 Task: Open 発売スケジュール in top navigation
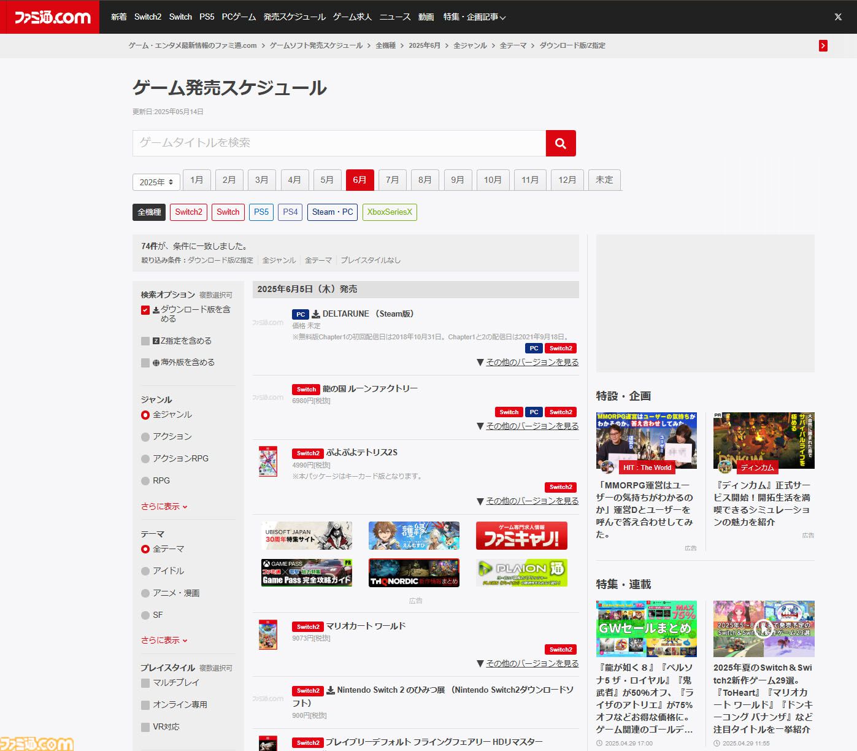(x=294, y=17)
